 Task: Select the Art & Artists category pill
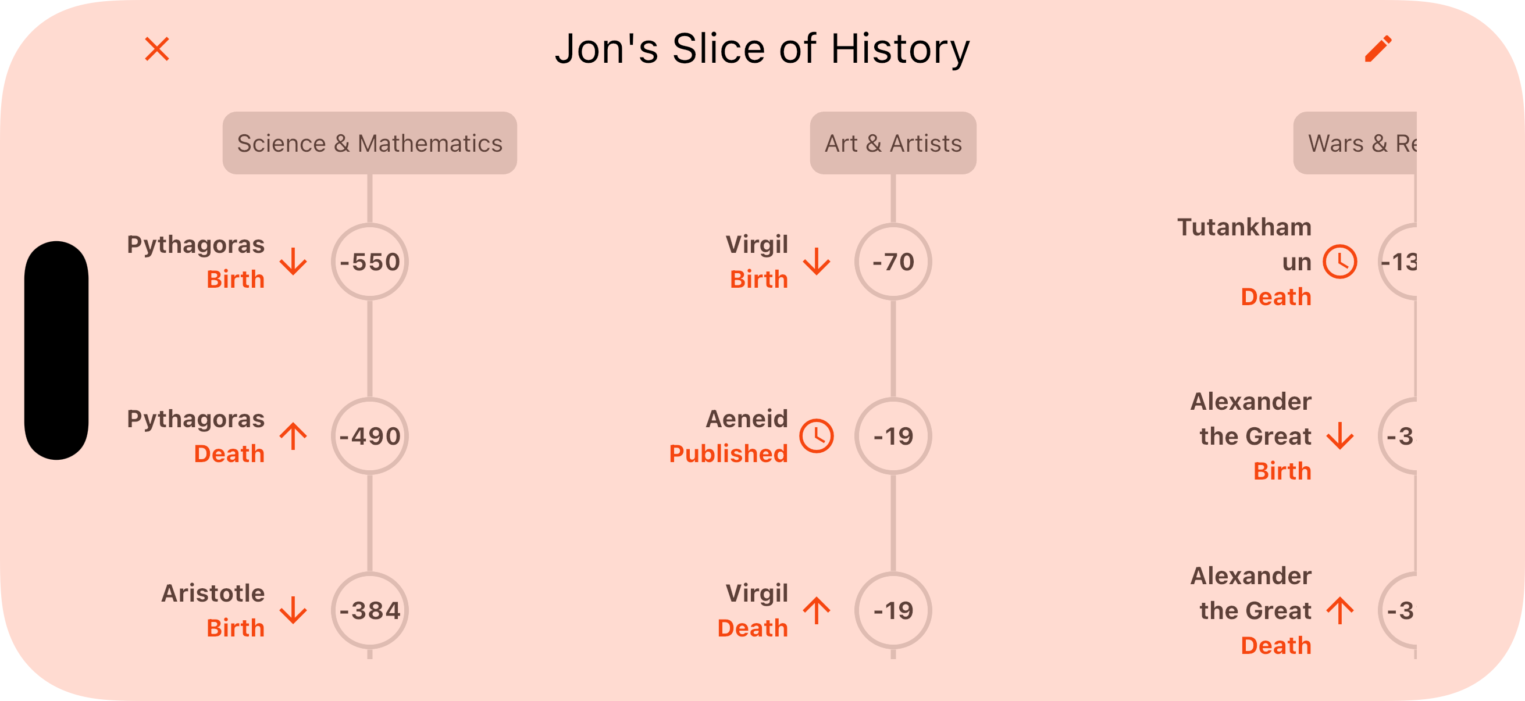point(893,142)
